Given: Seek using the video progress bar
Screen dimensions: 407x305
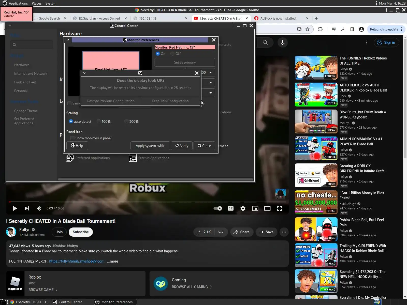Looking at the screenshot, I should point(147,202).
